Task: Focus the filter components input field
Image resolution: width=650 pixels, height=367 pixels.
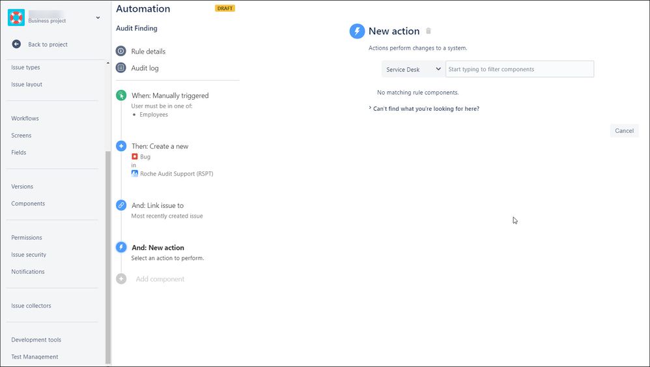Action: tap(520, 69)
